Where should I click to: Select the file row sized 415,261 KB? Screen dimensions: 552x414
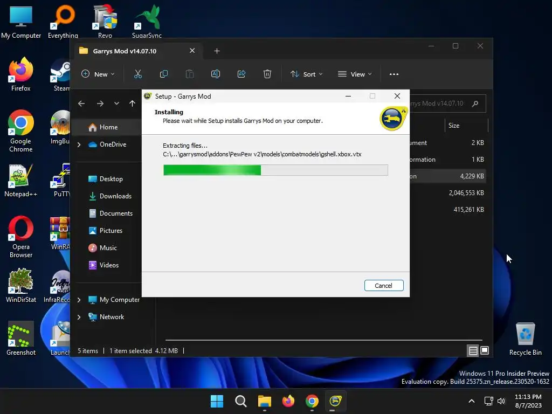pyautogui.click(x=448, y=210)
